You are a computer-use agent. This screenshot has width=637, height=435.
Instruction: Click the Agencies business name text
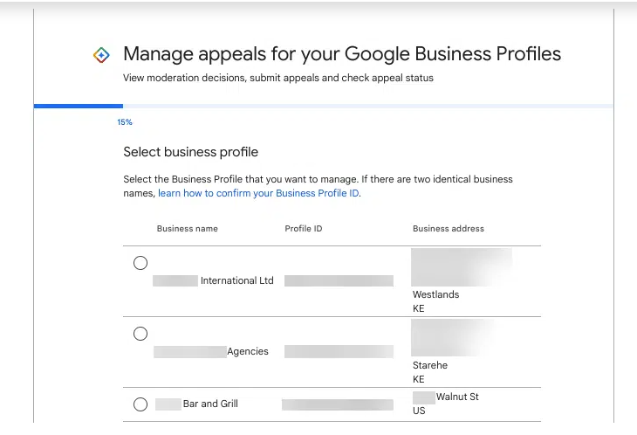click(248, 351)
